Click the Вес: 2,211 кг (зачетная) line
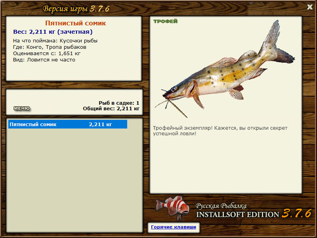Screen dimensions: 317x238 point(53,32)
